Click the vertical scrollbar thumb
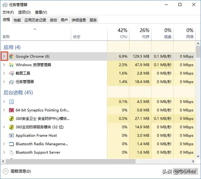 point(198,52)
